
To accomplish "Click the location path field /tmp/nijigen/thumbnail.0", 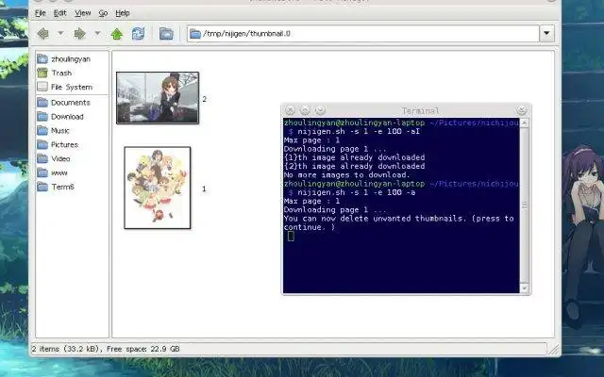I will pos(362,34).
